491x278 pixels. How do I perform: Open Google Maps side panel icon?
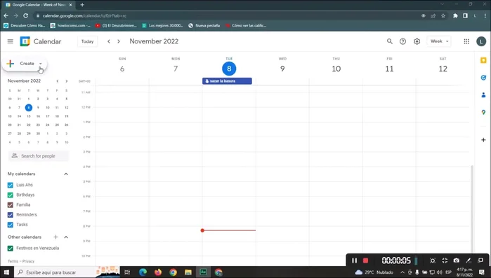pyautogui.click(x=483, y=112)
